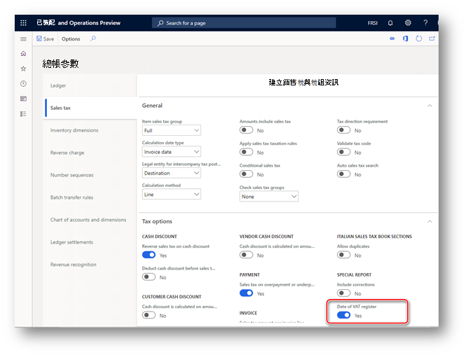Click the Tax options section header
The height and width of the screenshot is (357, 468).
tap(157, 221)
